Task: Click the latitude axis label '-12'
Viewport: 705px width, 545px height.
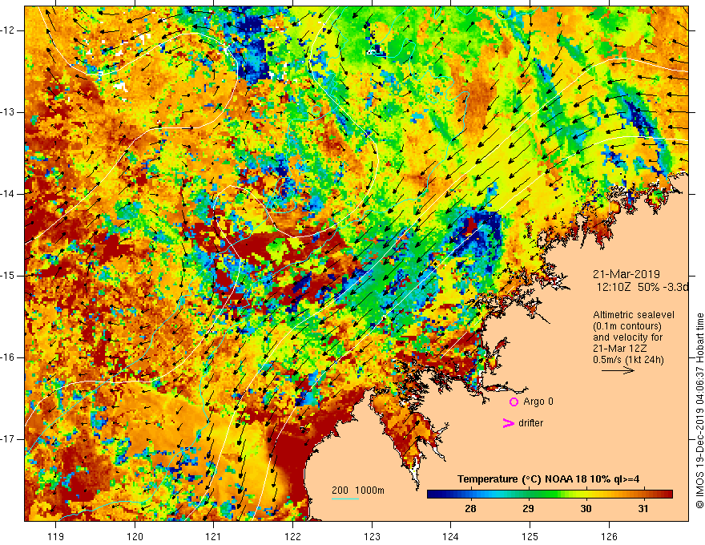Action: coord(8,30)
